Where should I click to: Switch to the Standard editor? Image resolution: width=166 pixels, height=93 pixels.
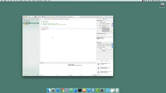[100, 17]
